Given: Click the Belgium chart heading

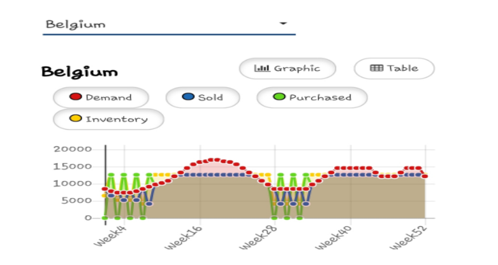Looking at the screenshot, I should (x=80, y=72).
